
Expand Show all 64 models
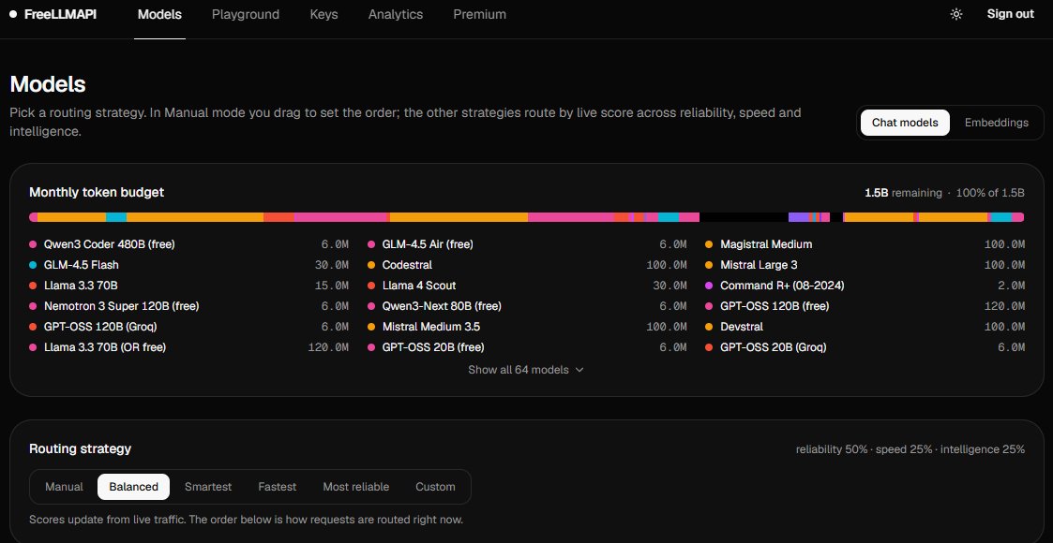[526, 370]
